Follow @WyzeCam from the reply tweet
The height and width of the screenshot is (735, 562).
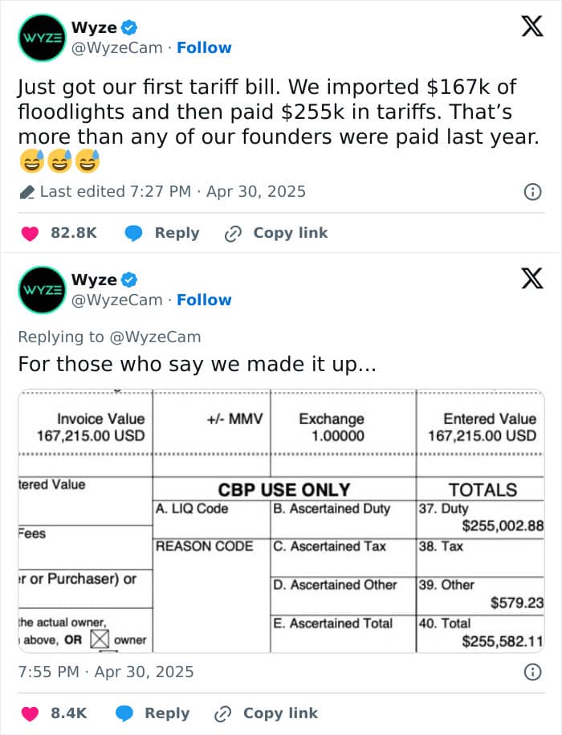[x=204, y=300]
